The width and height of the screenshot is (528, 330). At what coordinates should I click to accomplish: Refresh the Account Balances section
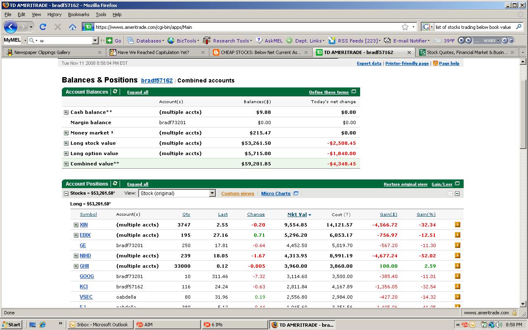point(115,92)
